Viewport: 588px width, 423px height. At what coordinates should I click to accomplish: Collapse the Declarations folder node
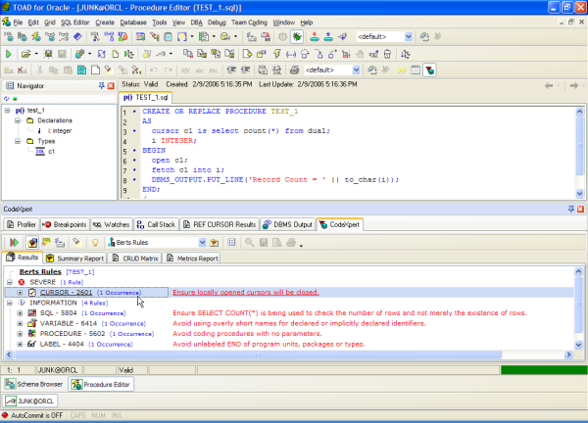point(18,120)
